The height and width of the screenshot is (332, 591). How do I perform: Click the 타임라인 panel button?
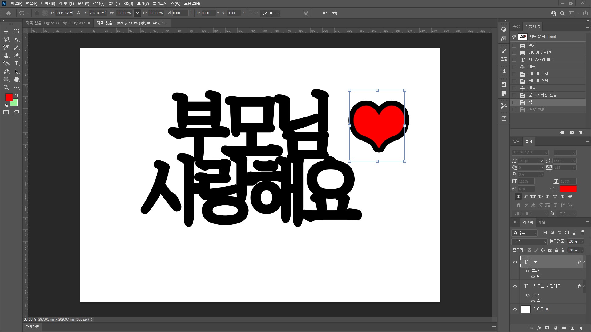pyautogui.click(x=32, y=327)
